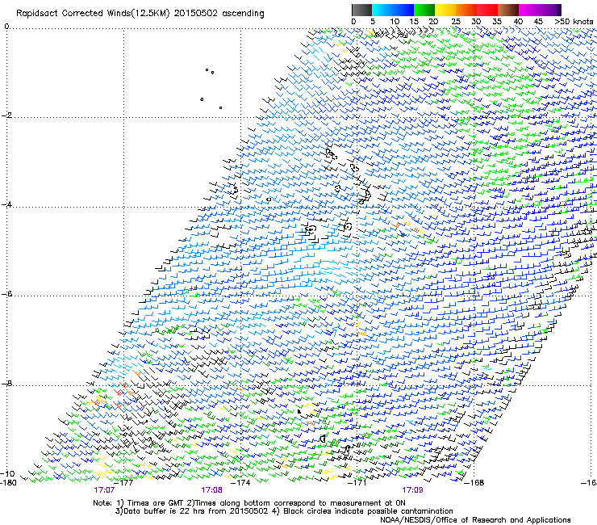Click the longitude label -168
Viewport: 597px width, 525px height.
pos(474,483)
